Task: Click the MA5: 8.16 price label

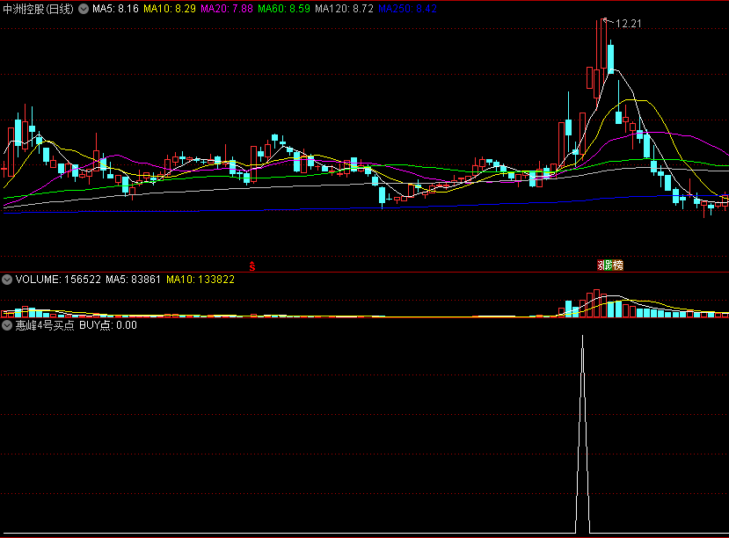Action: click(x=115, y=9)
